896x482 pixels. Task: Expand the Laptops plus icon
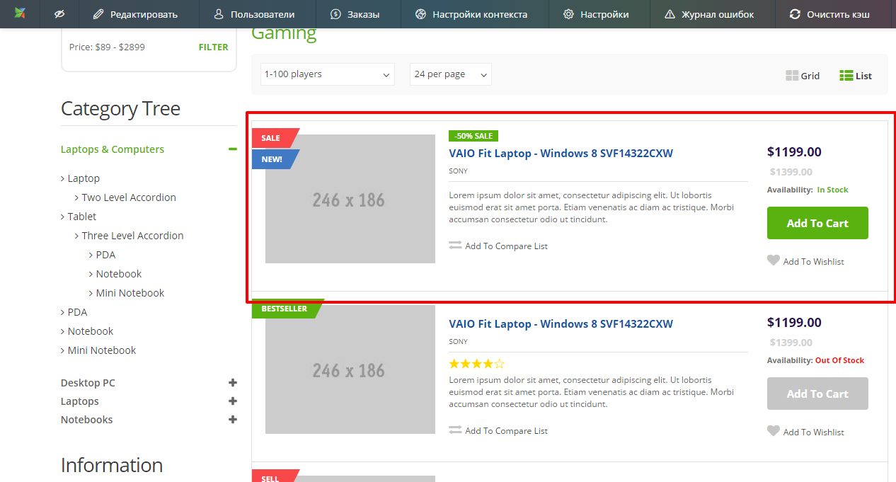[233, 401]
